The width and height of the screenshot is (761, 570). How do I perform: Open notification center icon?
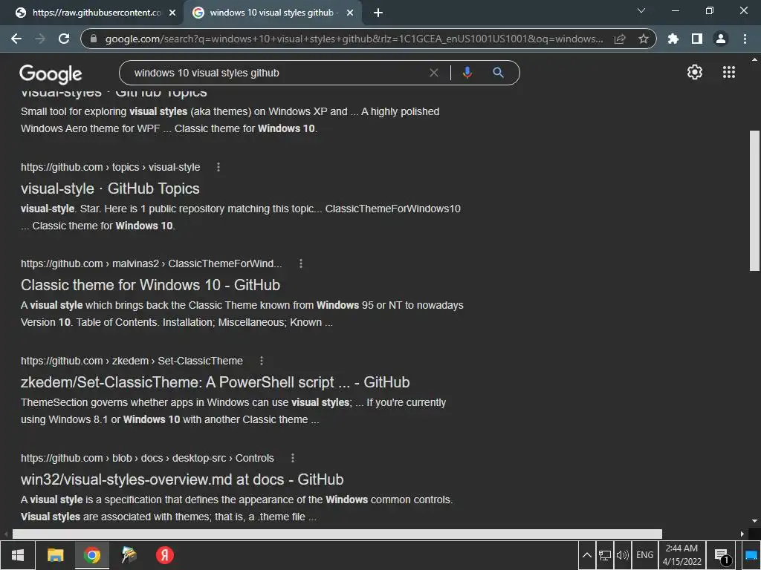pos(722,555)
